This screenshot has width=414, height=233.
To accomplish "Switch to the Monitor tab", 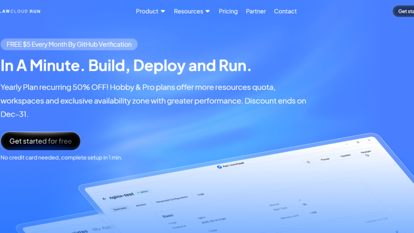I will pyautogui.click(x=141, y=205).
